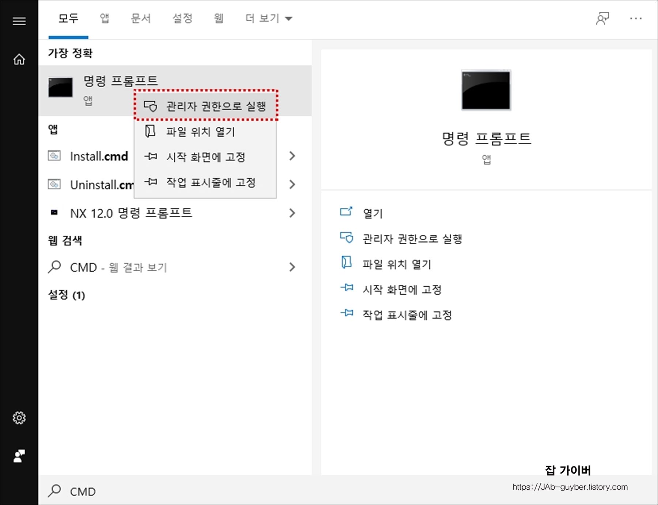This screenshot has width=658, height=505.
Task: Click 시작 화면에 고정 in the right panel
Action: 402,290
